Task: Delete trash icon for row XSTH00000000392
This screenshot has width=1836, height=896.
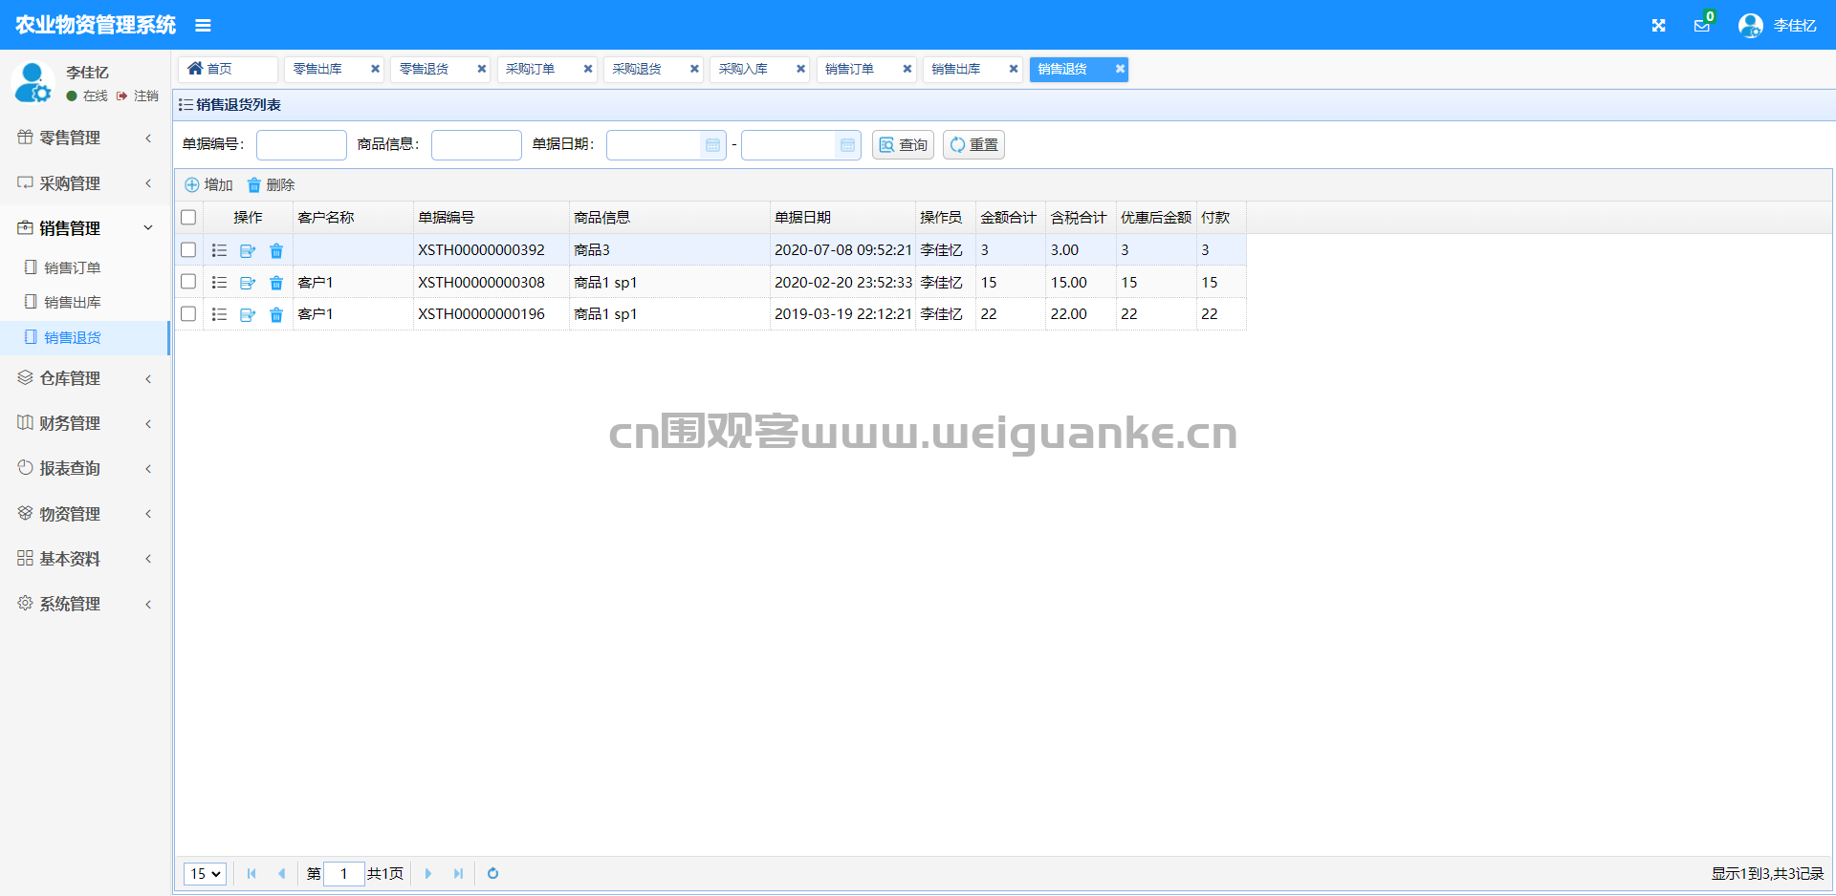Action: tap(276, 250)
